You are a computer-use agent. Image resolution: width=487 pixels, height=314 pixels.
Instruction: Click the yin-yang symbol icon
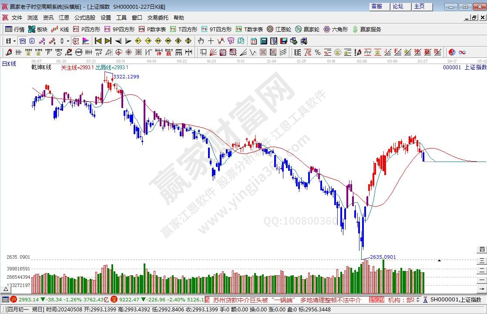[452, 52]
